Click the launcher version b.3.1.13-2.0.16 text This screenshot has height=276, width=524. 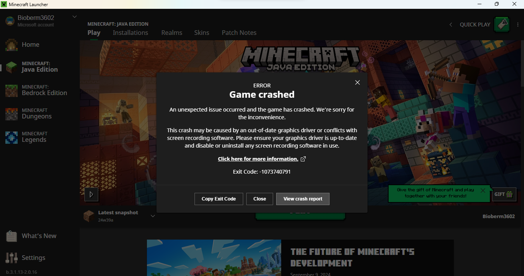pos(22,272)
